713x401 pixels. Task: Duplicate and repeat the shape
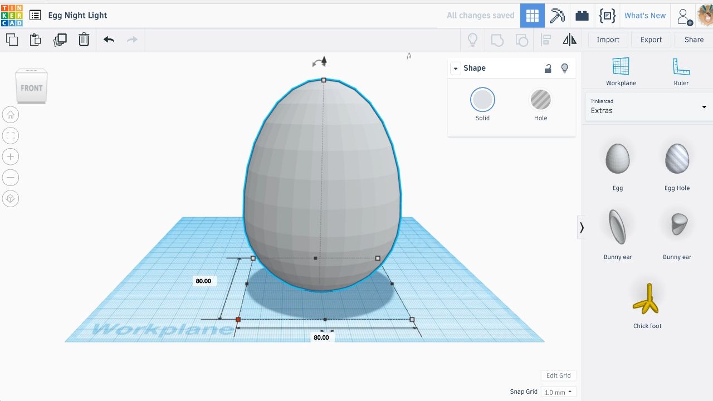(60, 40)
